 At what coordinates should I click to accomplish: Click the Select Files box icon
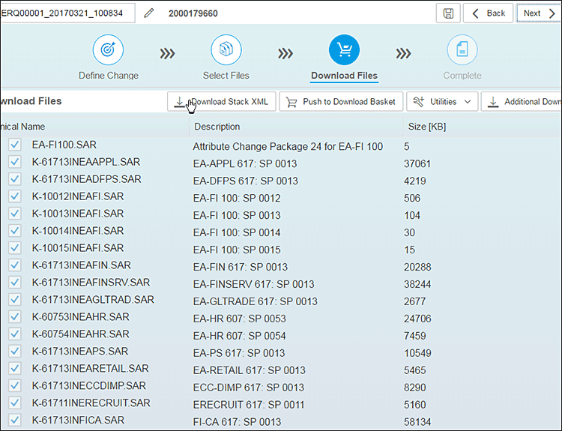pos(226,50)
